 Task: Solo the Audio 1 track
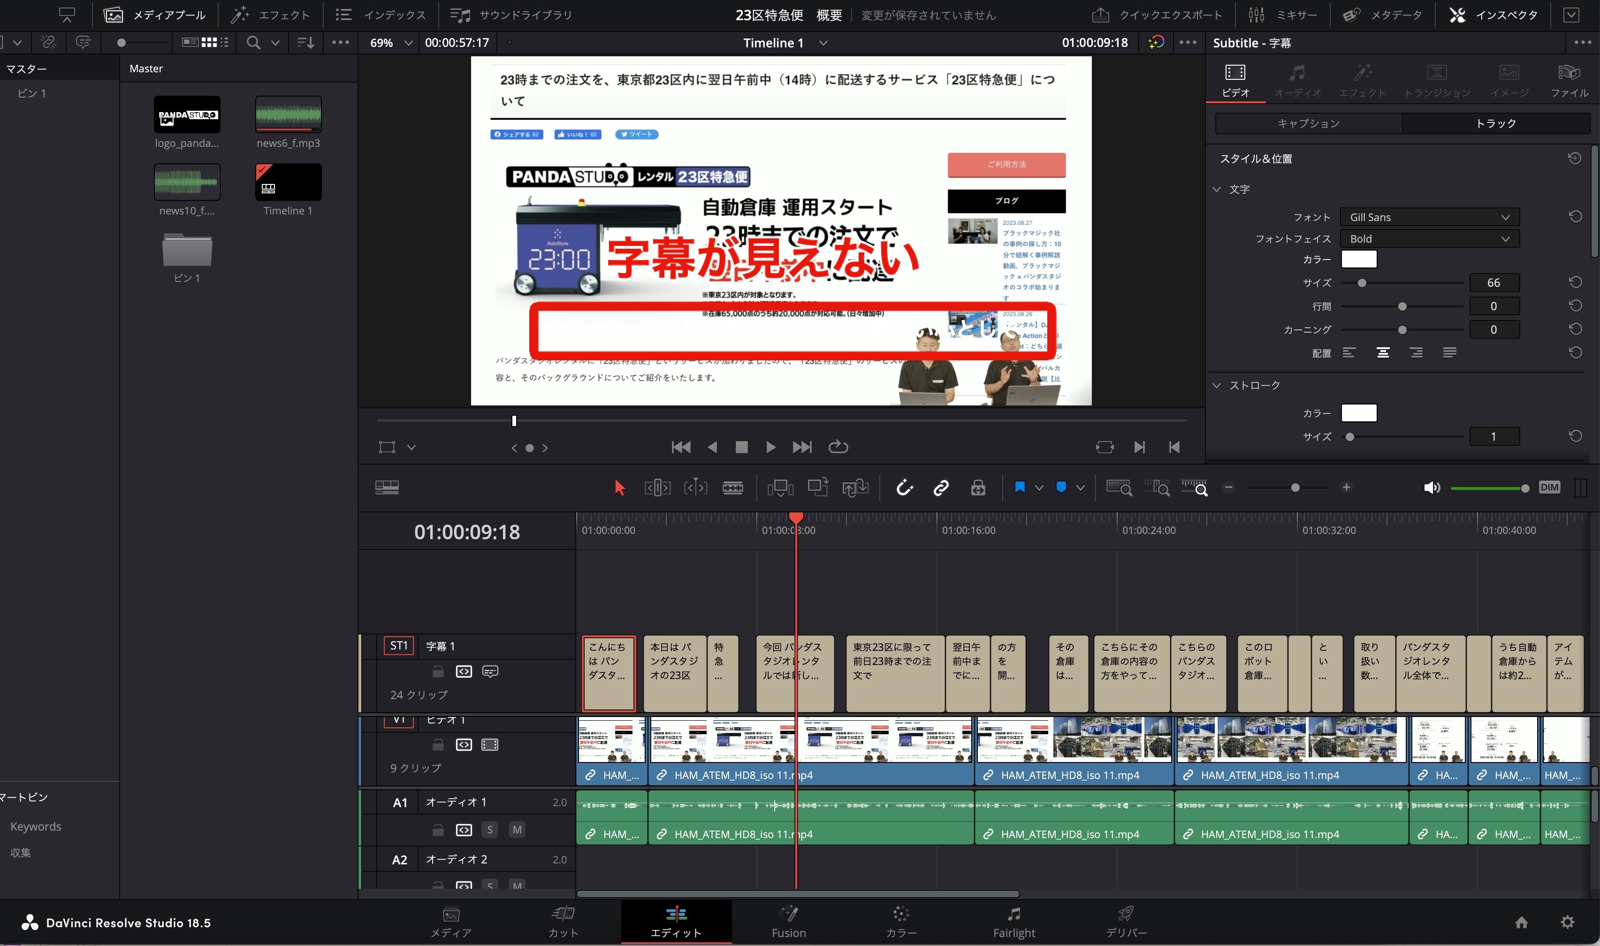[489, 829]
